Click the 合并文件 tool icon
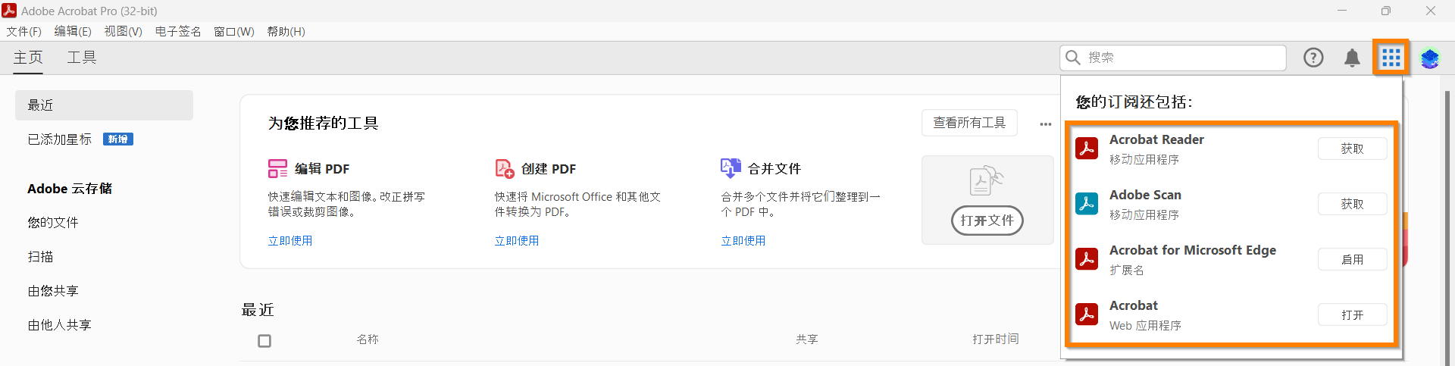The image size is (1455, 366). (731, 168)
